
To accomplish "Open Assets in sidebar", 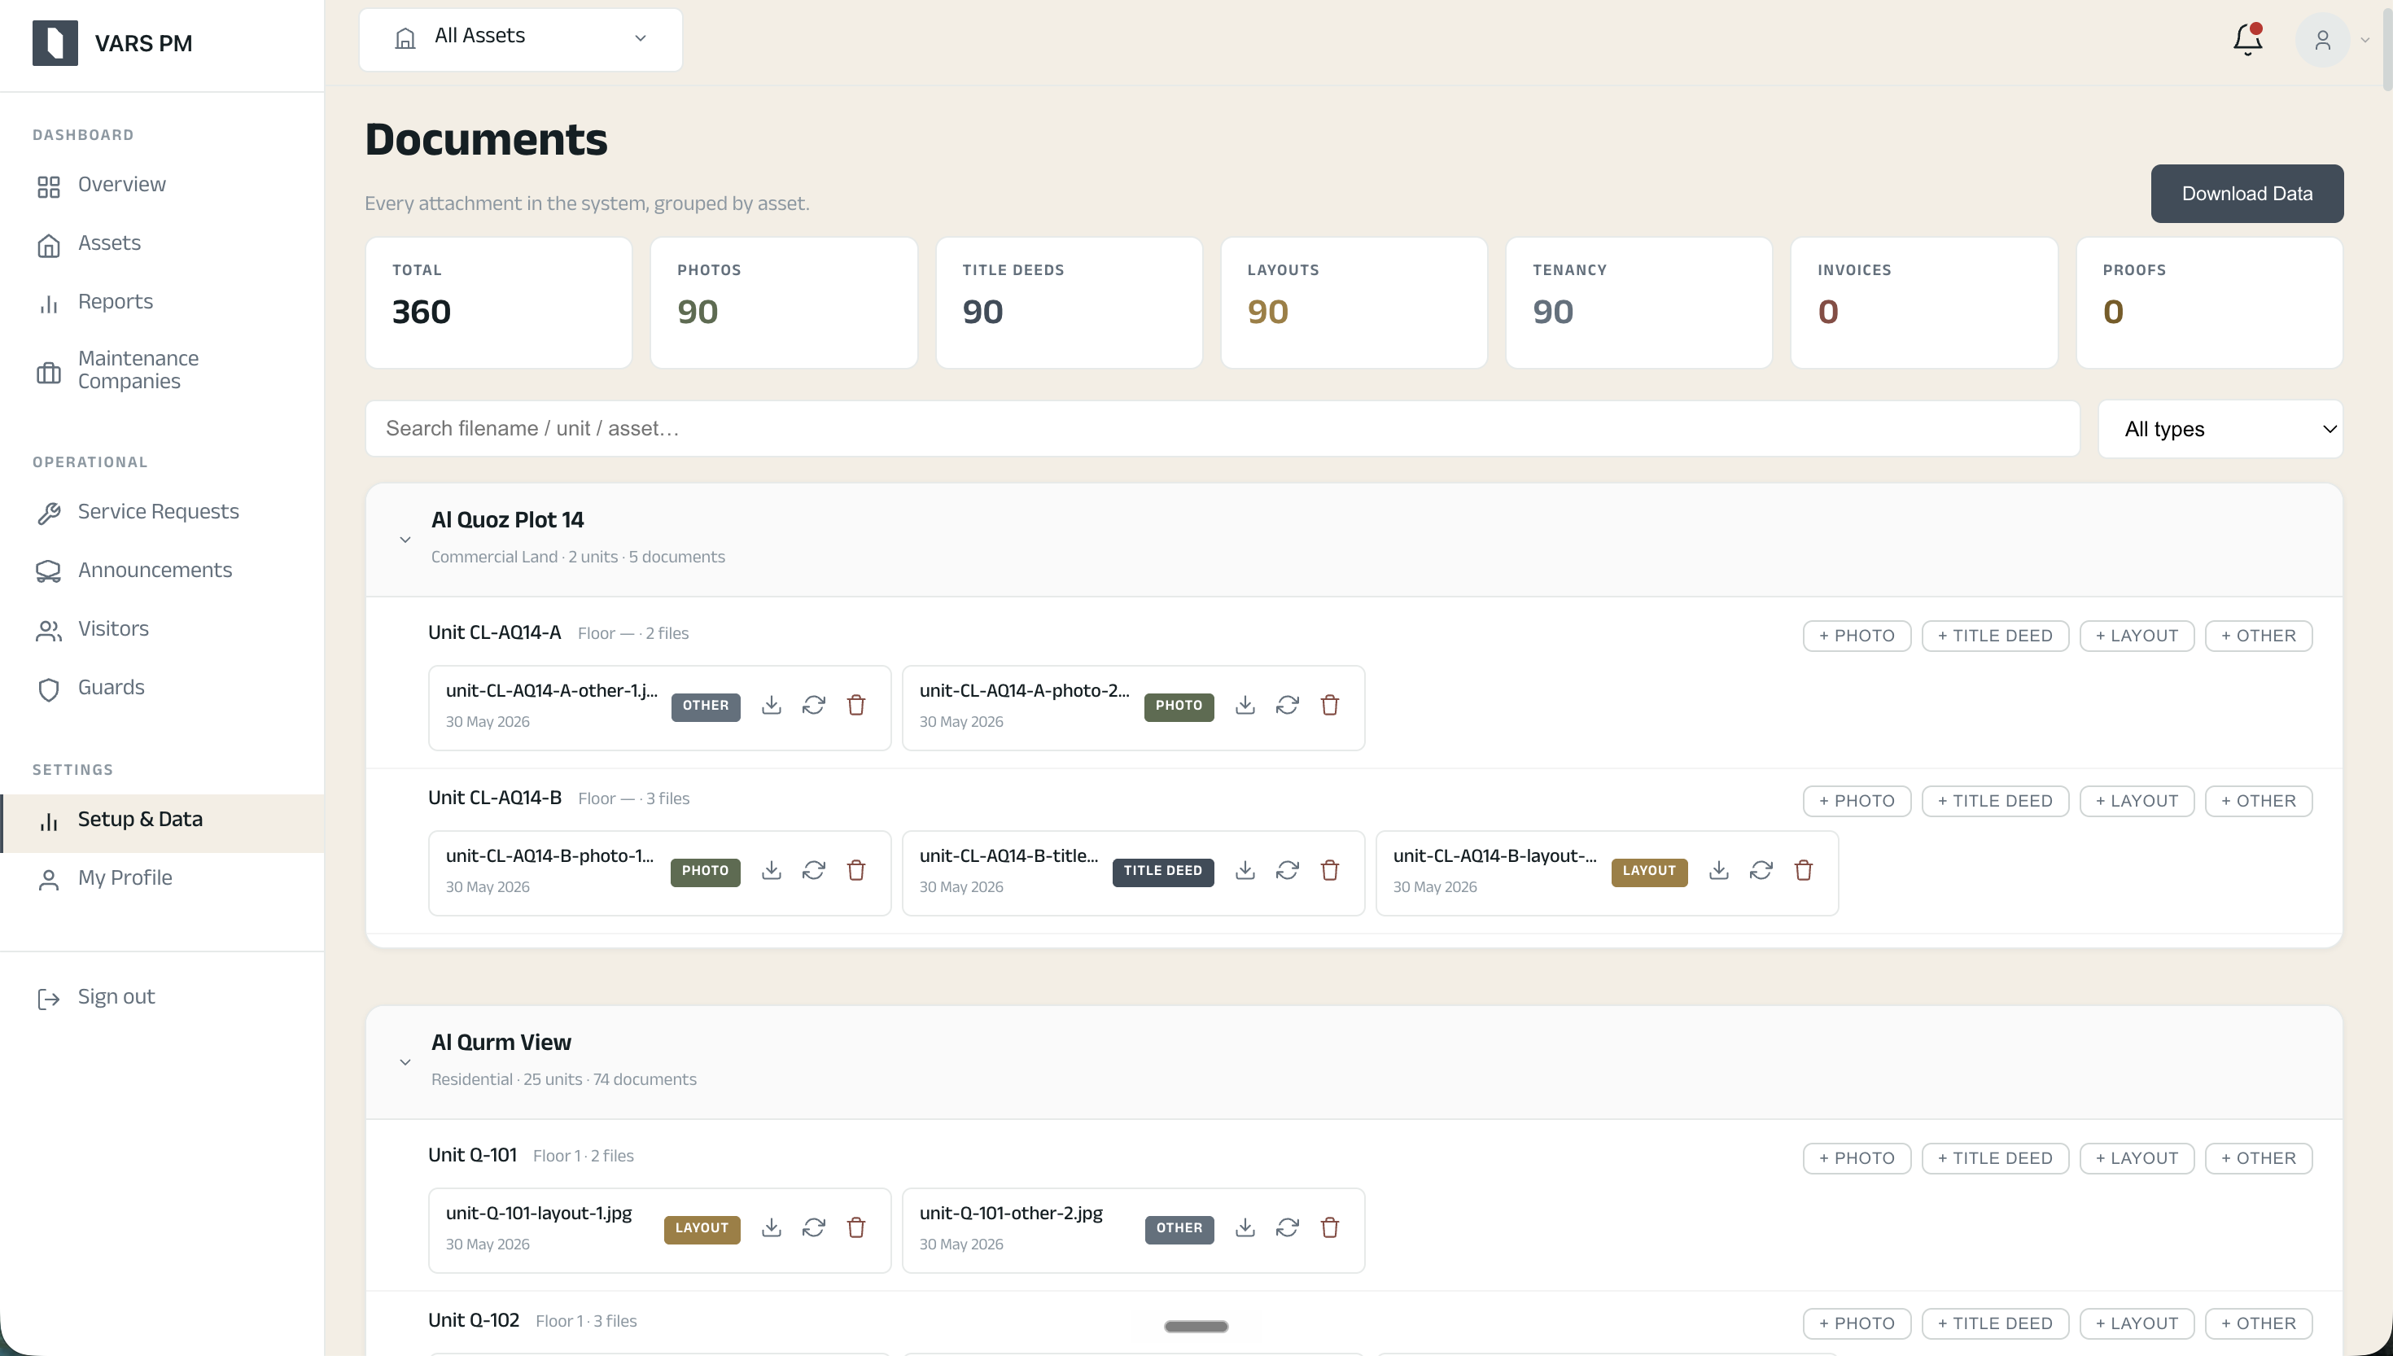I will tap(162, 243).
